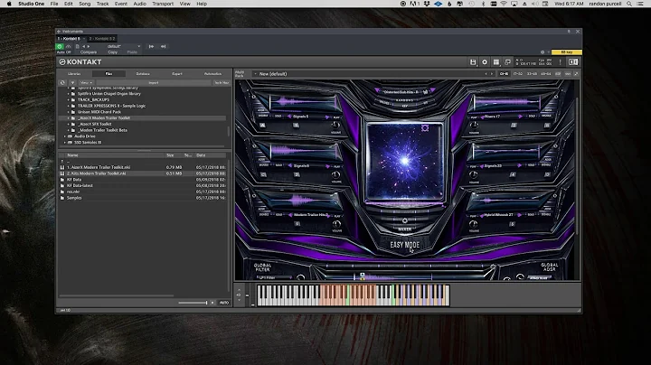651x365 pixels.
Task: Adjust the browser preview volume slider
Action: coord(193,303)
